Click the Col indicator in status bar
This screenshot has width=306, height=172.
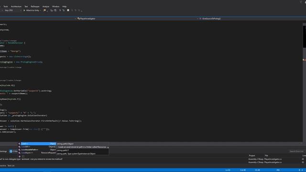[243, 170]
